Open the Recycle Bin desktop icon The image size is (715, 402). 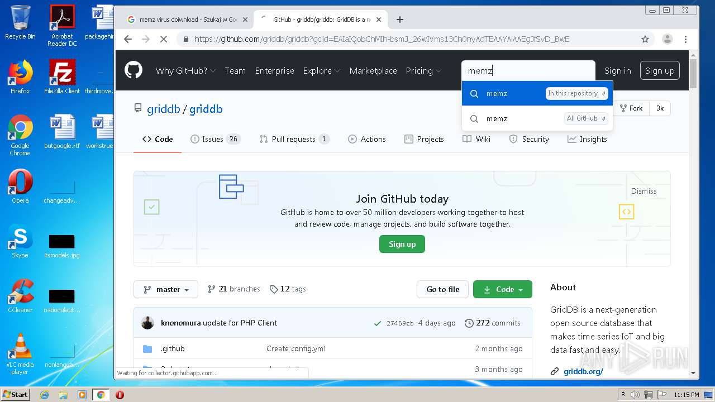(x=20, y=23)
